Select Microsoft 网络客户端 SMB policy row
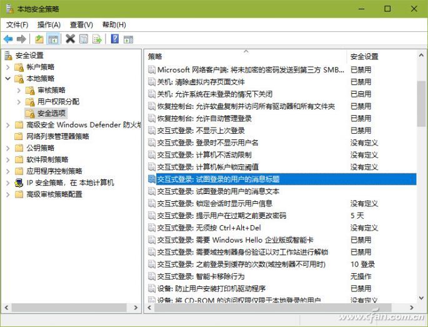 (x=281, y=69)
